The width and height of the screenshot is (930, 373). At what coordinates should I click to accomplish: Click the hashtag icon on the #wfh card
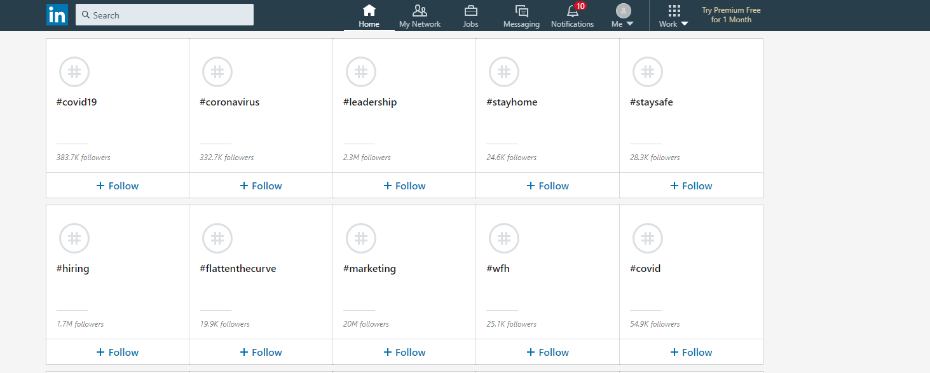[503, 238]
